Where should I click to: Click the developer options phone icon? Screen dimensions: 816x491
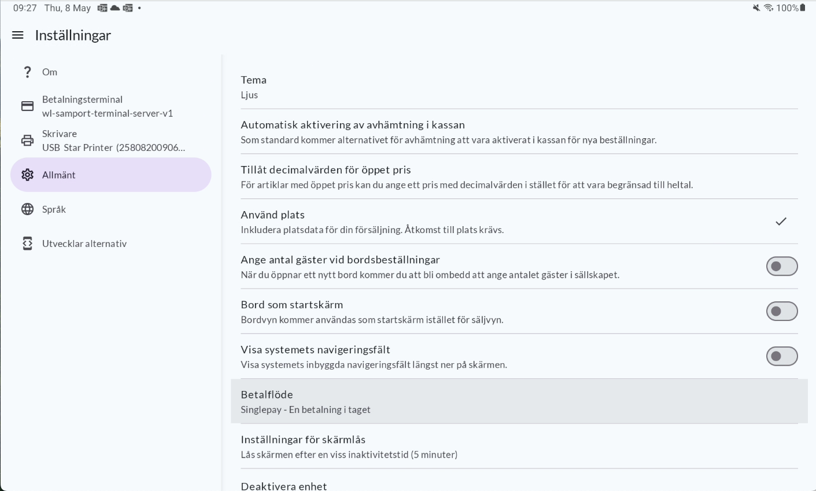(x=27, y=243)
